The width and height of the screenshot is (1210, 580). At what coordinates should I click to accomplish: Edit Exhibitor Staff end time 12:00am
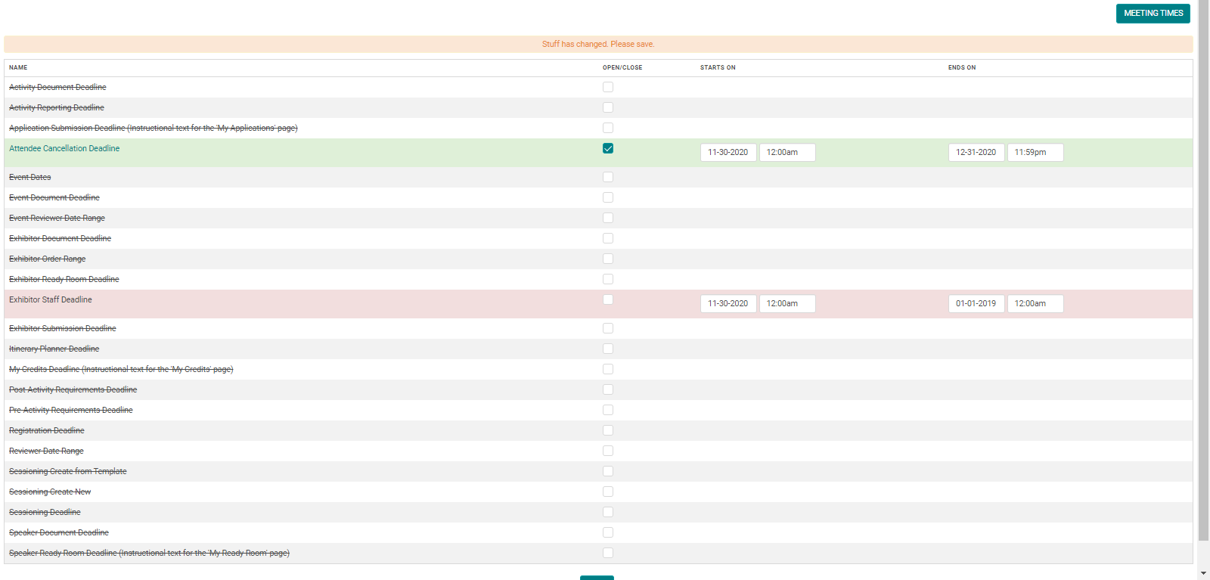[x=1035, y=304]
